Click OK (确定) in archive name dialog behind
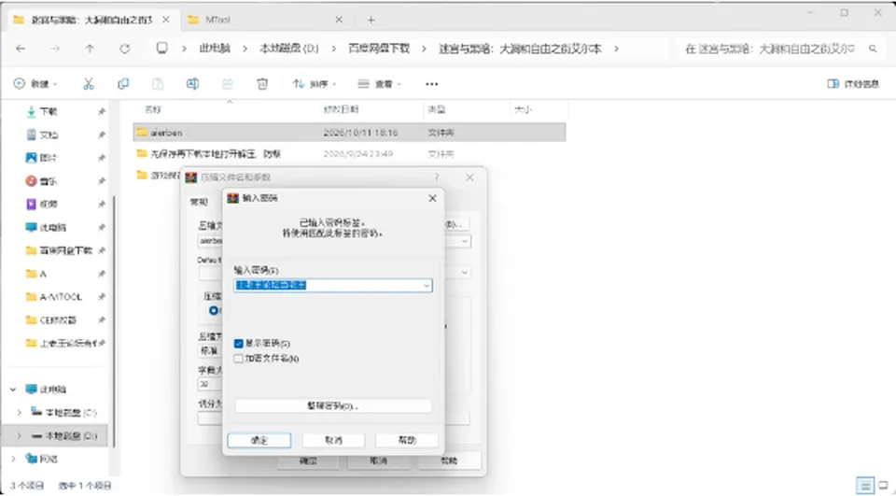The width and height of the screenshot is (896, 496). click(309, 461)
